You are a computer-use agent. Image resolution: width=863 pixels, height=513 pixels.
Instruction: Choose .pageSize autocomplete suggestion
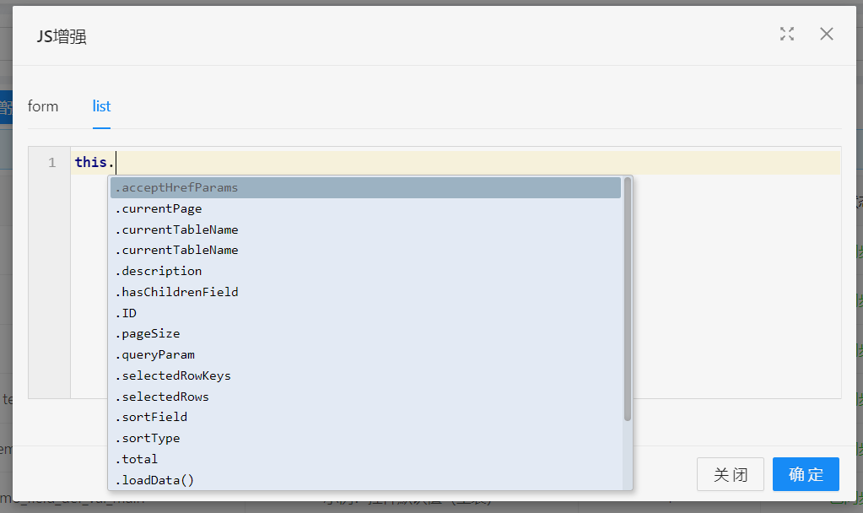click(x=365, y=333)
